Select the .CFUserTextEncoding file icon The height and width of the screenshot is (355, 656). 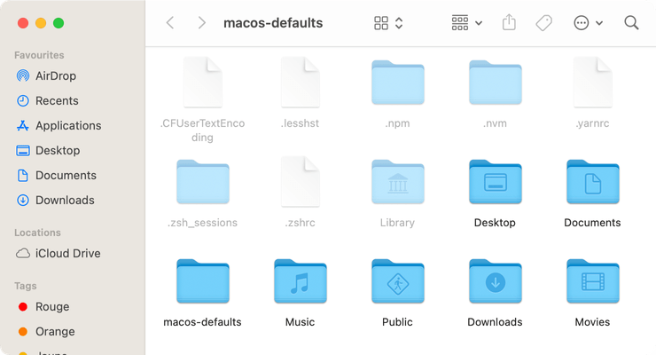click(203, 83)
